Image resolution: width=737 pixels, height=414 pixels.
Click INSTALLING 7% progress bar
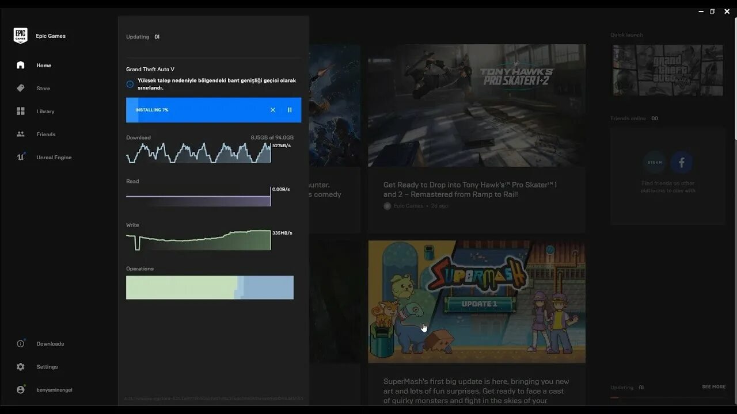tap(214, 110)
